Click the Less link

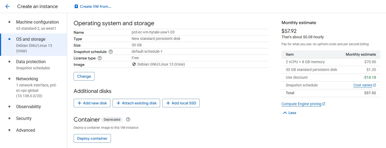pyautogui.click(x=292, y=113)
